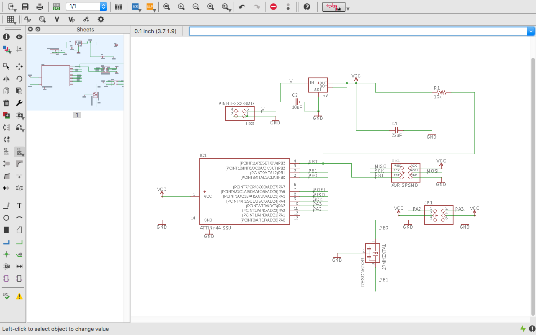Switch to board view with the SCH/BRD icon
Screen dimensions: 536x335
click(x=56, y=7)
